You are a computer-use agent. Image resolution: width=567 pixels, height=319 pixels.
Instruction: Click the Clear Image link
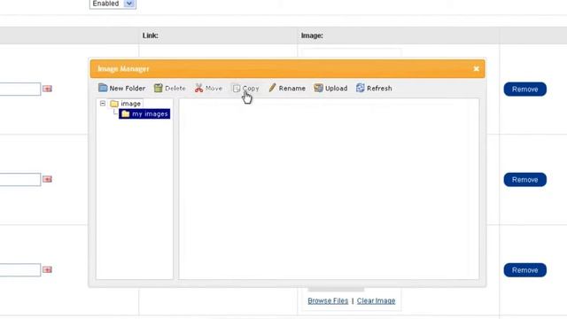coord(376,301)
